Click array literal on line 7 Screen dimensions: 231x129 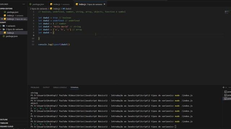point(62,29)
